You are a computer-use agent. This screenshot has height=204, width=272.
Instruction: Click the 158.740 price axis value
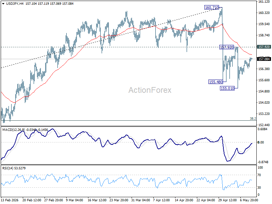[264, 35]
